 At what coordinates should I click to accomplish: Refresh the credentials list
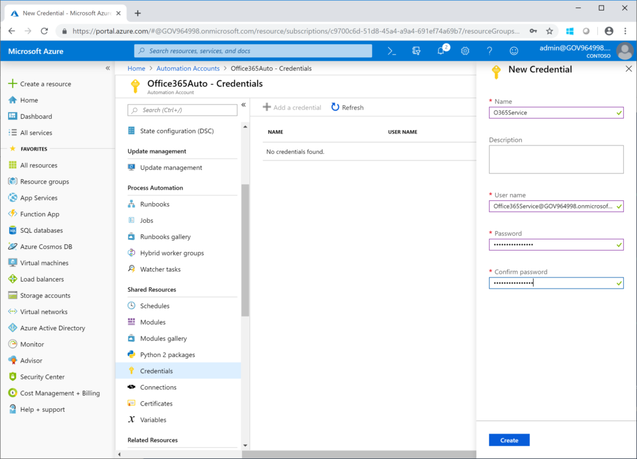pyautogui.click(x=347, y=107)
